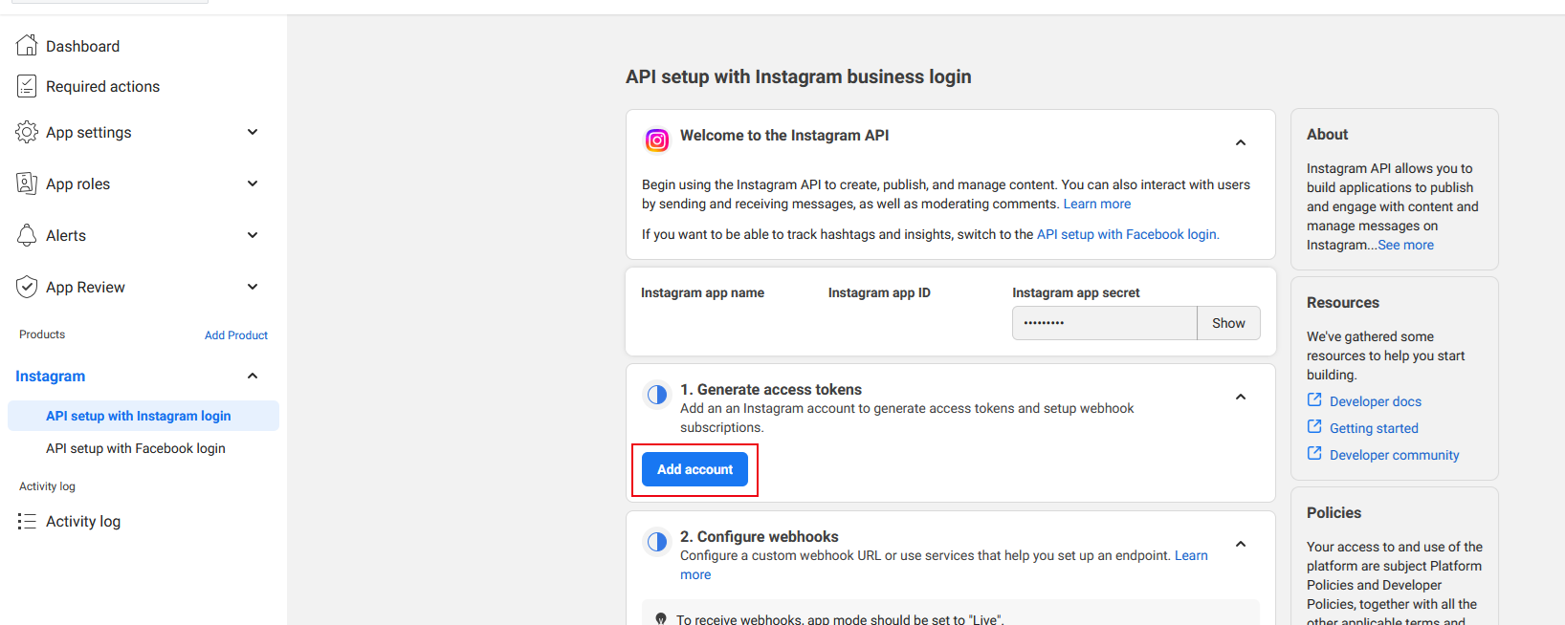Show the Instagram app secret

tap(1228, 323)
